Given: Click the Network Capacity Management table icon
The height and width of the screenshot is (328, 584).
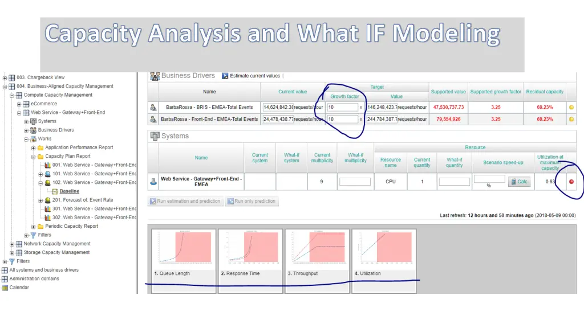Looking at the screenshot, I should click(19, 244).
